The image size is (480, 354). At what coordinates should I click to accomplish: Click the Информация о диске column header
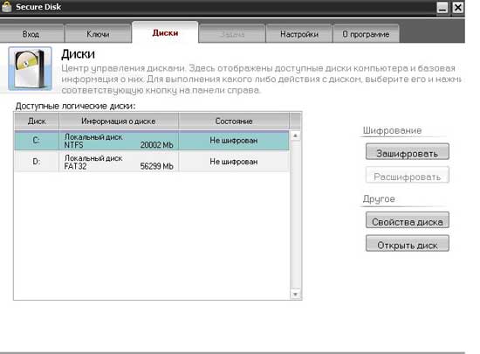(119, 121)
